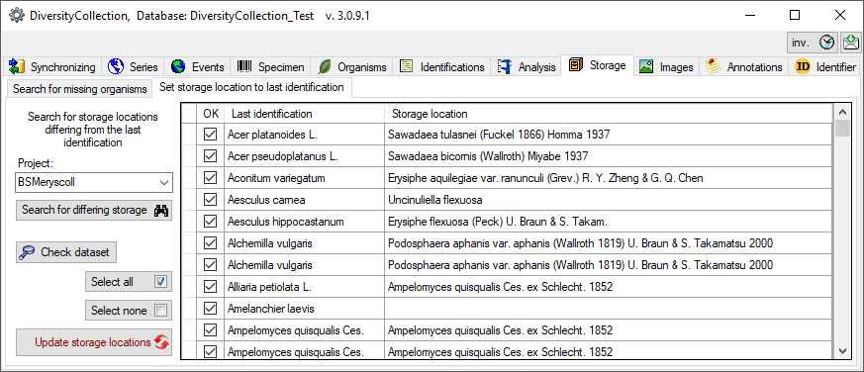Toggle OK checkbox for Amelanchier laevis
The width and height of the screenshot is (864, 372).
click(x=210, y=309)
